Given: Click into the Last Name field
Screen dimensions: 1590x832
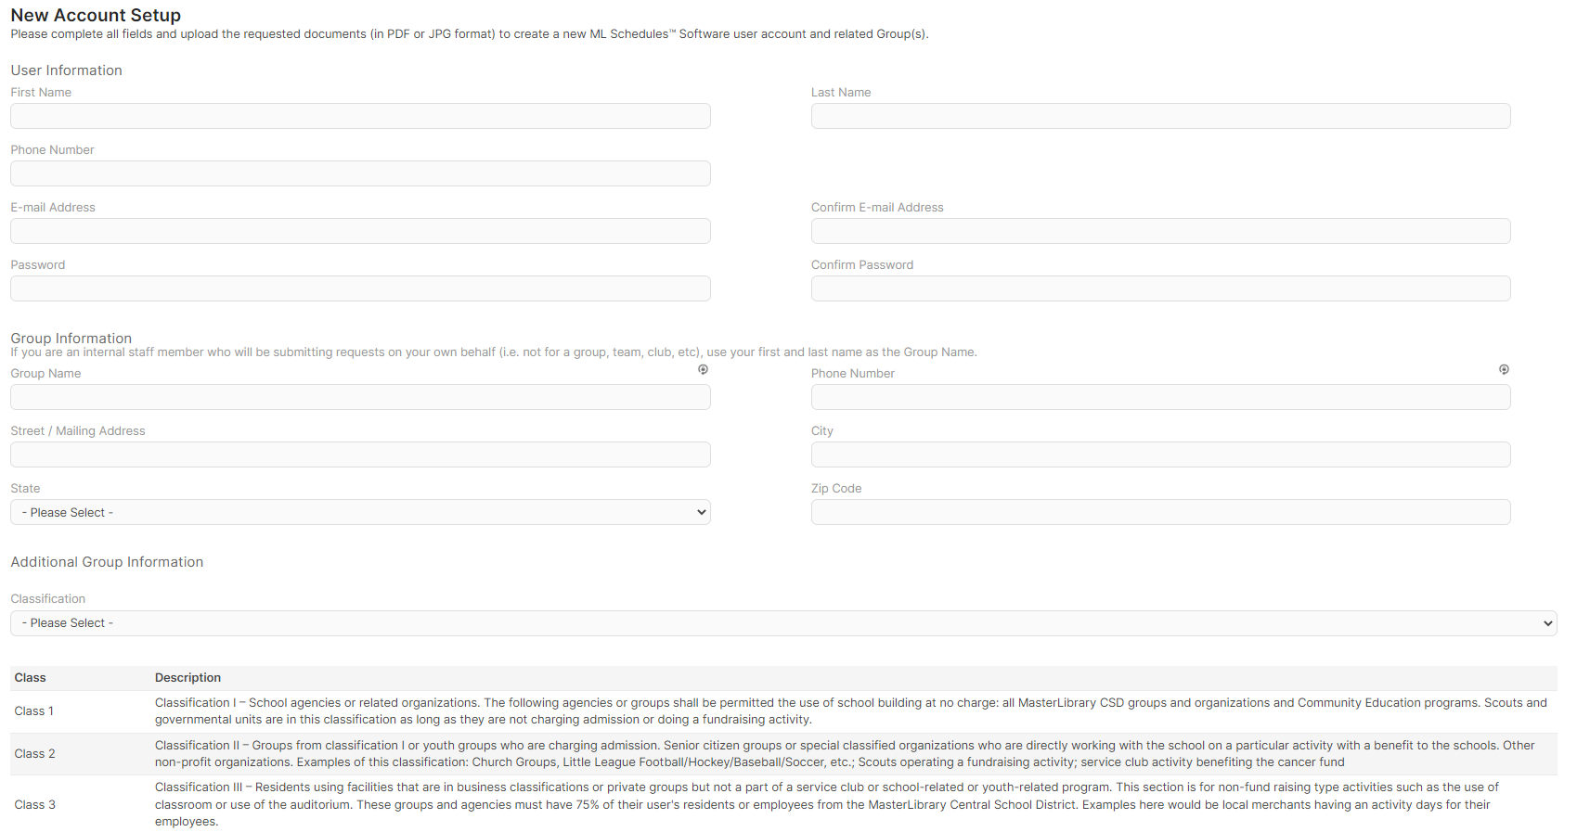Looking at the screenshot, I should 1160,116.
